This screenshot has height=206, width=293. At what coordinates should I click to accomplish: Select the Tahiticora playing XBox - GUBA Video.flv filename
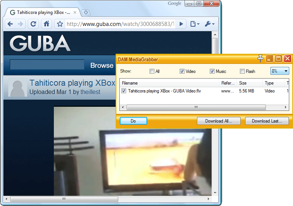click(165, 91)
